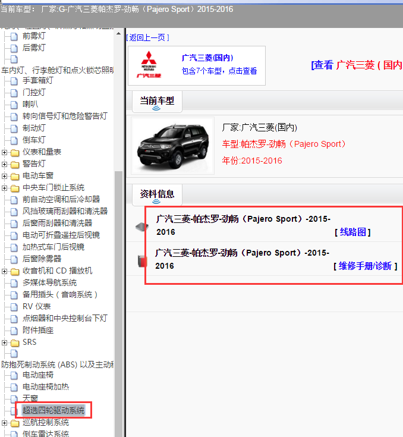This screenshot has width=403, height=437.
Task: Click the 手套箱灯 page icon
Action: [x=14, y=81]
